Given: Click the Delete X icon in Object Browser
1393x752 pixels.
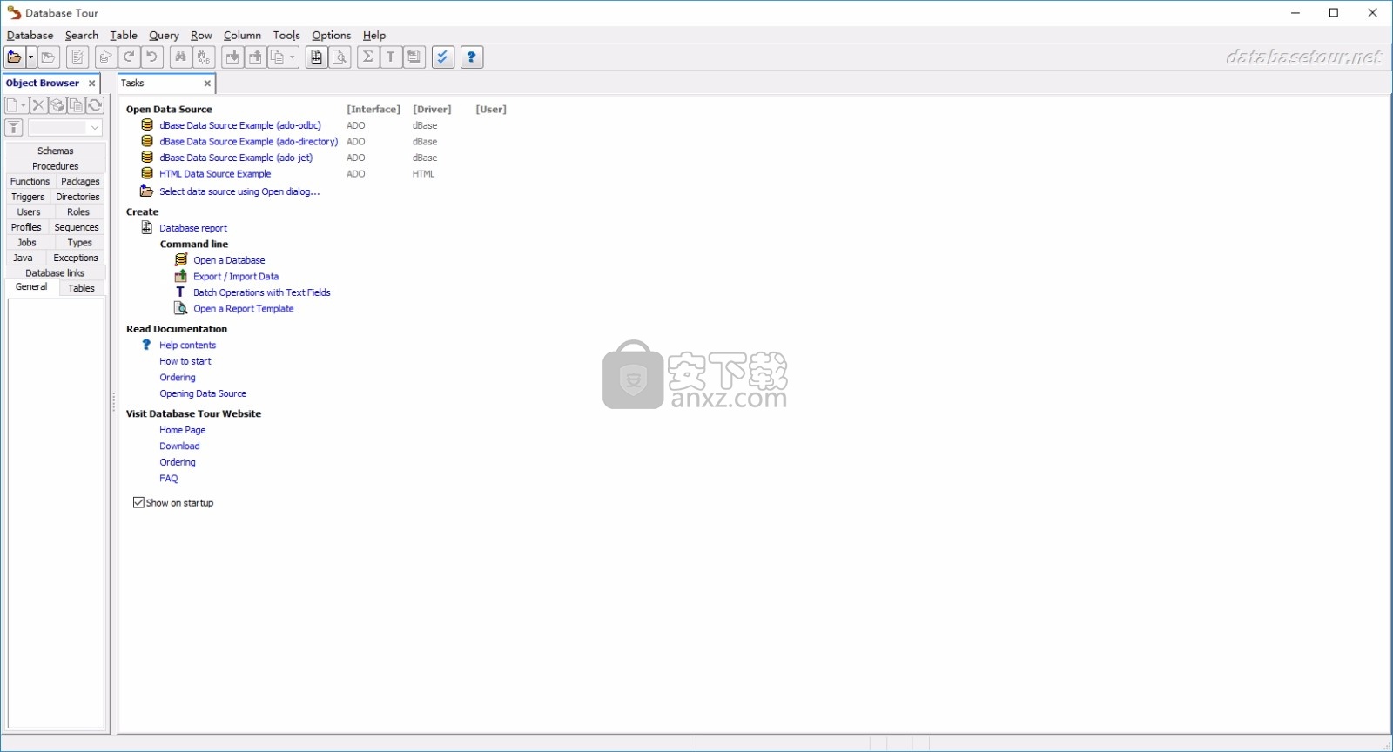Looking at the screenshot, I should [x=38, y=105].
